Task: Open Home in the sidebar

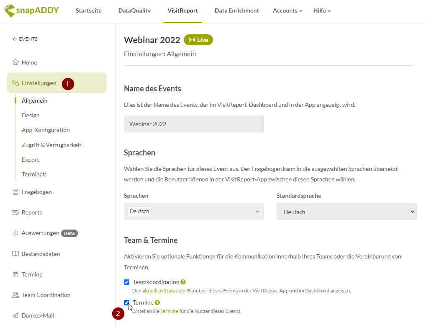Action: tap(29, 62)
